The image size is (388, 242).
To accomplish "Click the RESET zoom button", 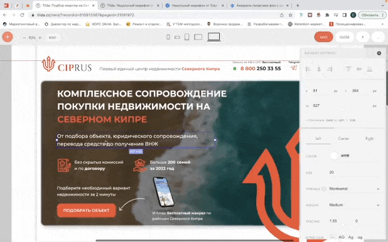I will point(53,38).
